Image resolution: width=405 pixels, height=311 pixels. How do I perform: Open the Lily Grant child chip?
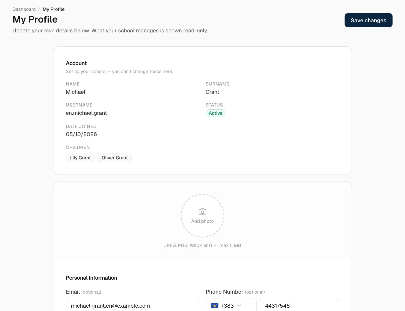pos(80,158)
